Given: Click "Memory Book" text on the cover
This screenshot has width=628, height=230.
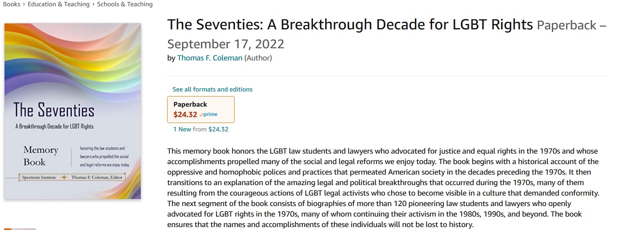Looking at the screenshot, I should [40, 156].
